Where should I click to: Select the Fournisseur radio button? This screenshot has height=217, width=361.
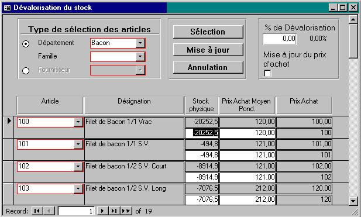click(x=26, y=71)
